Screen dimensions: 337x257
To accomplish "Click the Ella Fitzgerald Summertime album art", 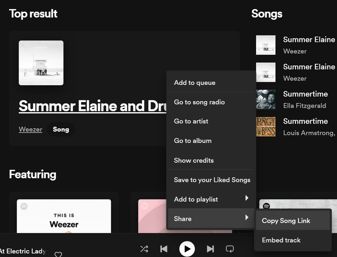I will tap(265, 99).
